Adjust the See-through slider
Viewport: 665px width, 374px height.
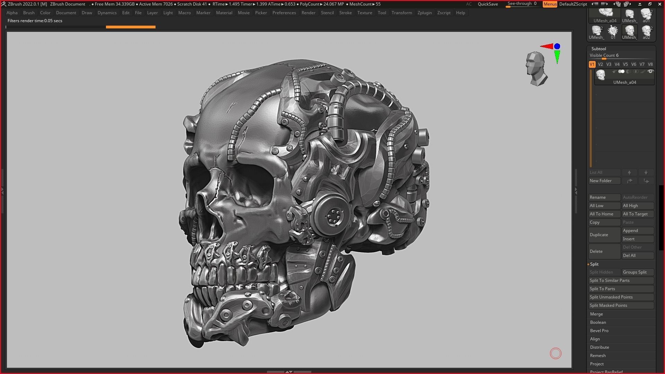click(x=523, y=4)
